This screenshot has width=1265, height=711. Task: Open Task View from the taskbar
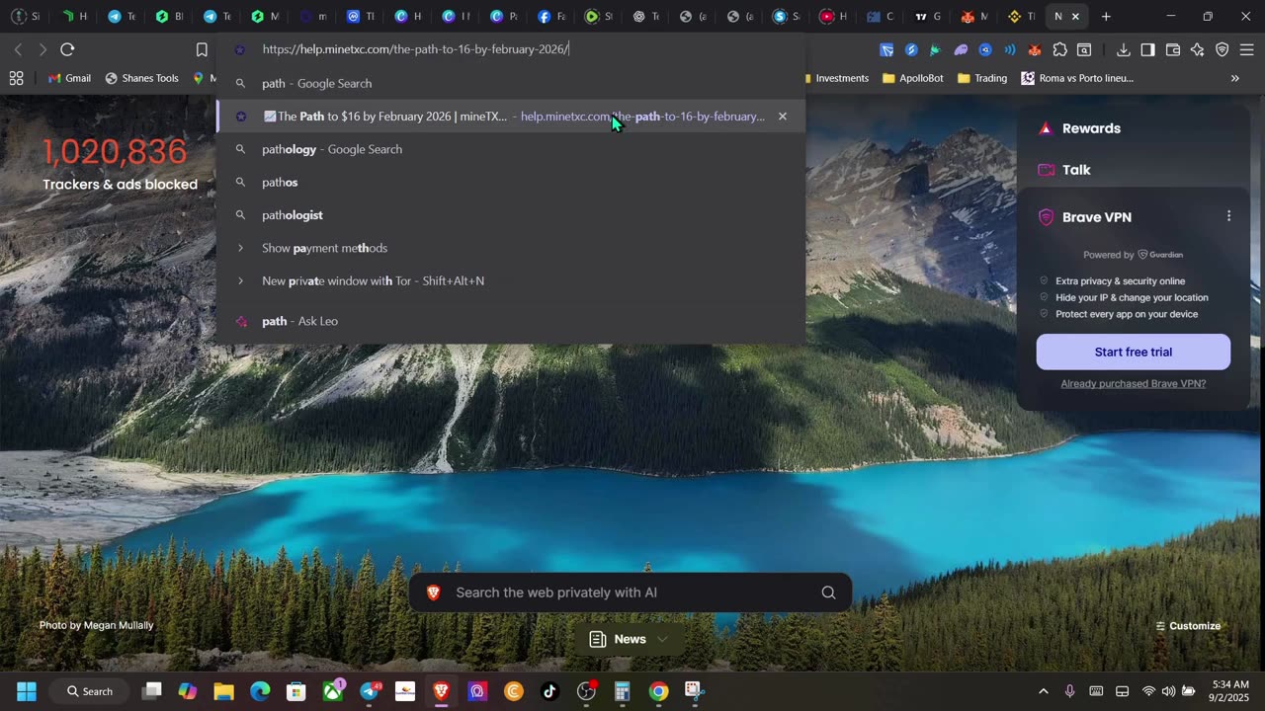(x=151, y=691)
